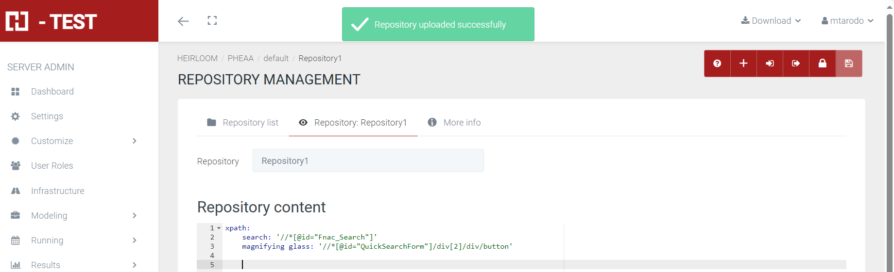Collapse the xpath fold arrow on line 1
The width and height of the screenshot is (894, 272).
(219, 228)
